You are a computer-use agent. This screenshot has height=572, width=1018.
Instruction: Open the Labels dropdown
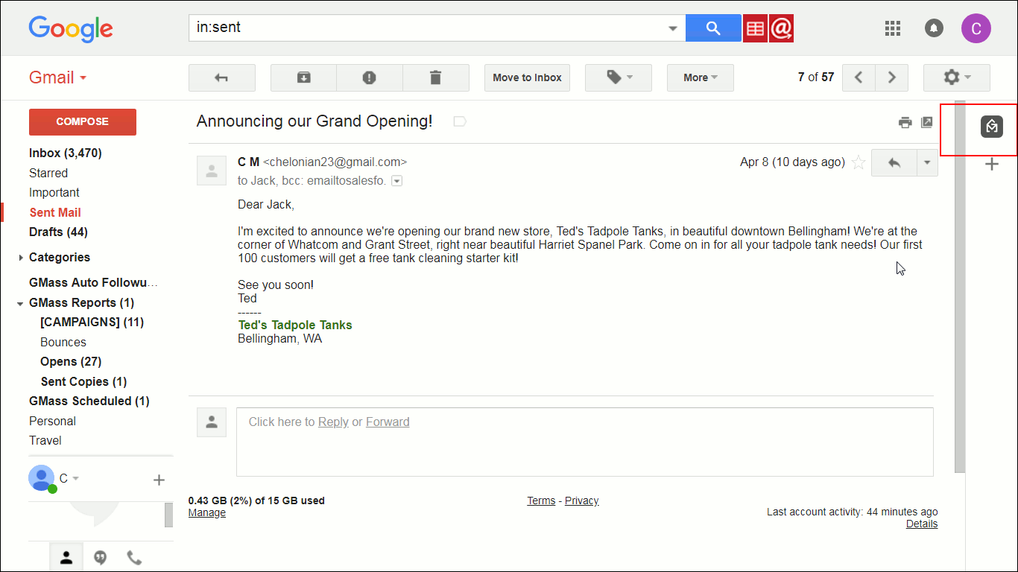coord(619,77)
